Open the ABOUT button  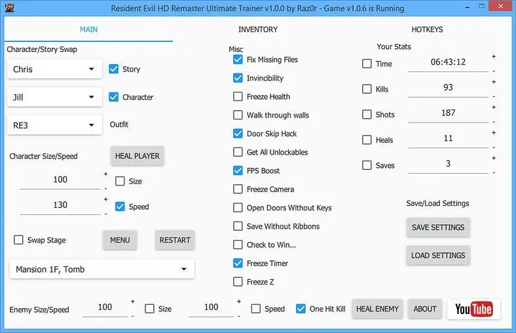pyautogui.click(x=425, y=309)
